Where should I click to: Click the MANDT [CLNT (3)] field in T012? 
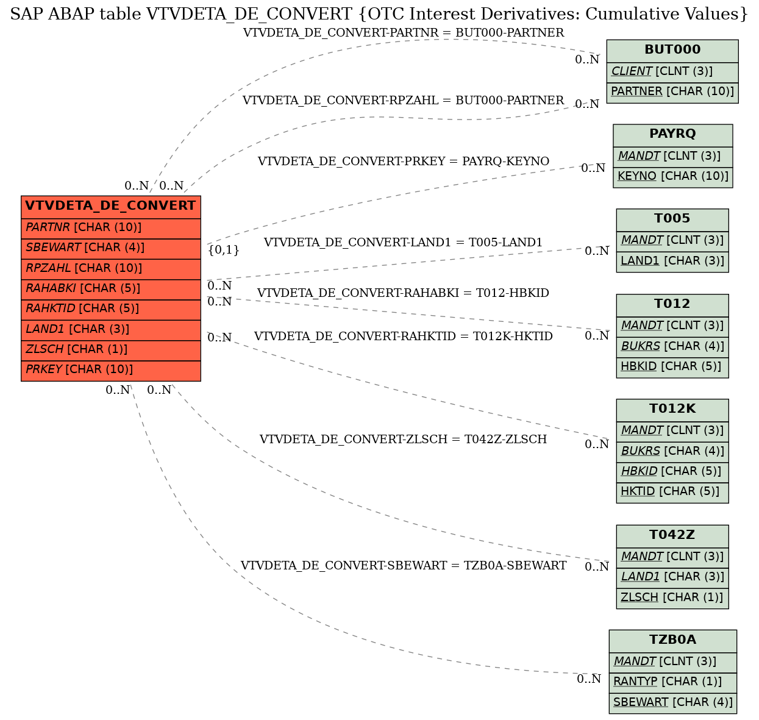[672, 326]
